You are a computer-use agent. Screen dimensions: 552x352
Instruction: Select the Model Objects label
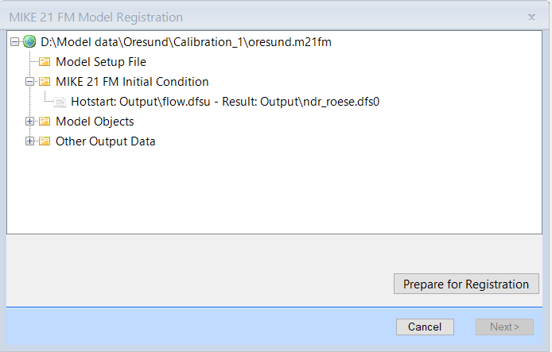[x=95, y=122]
